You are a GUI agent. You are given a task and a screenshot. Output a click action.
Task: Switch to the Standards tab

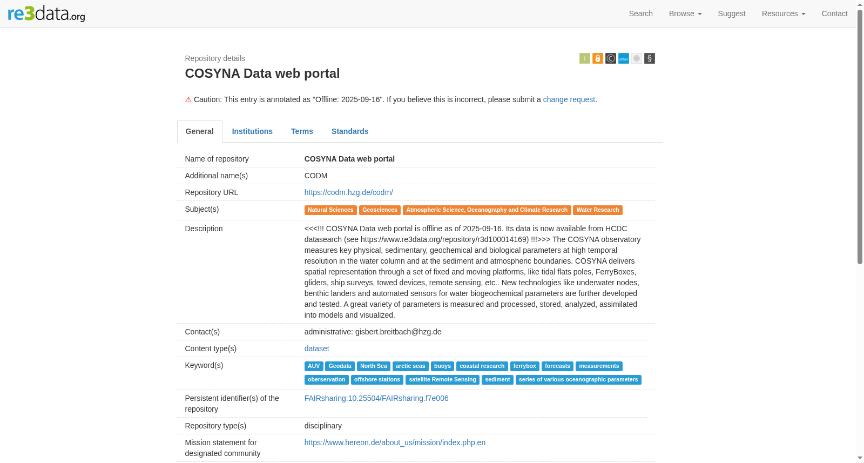point(350,131)
